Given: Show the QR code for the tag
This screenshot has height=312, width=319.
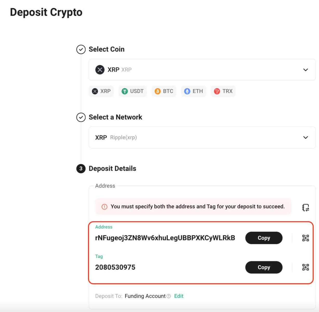Looking at the screenshot, I should click(x=305, y=267).
